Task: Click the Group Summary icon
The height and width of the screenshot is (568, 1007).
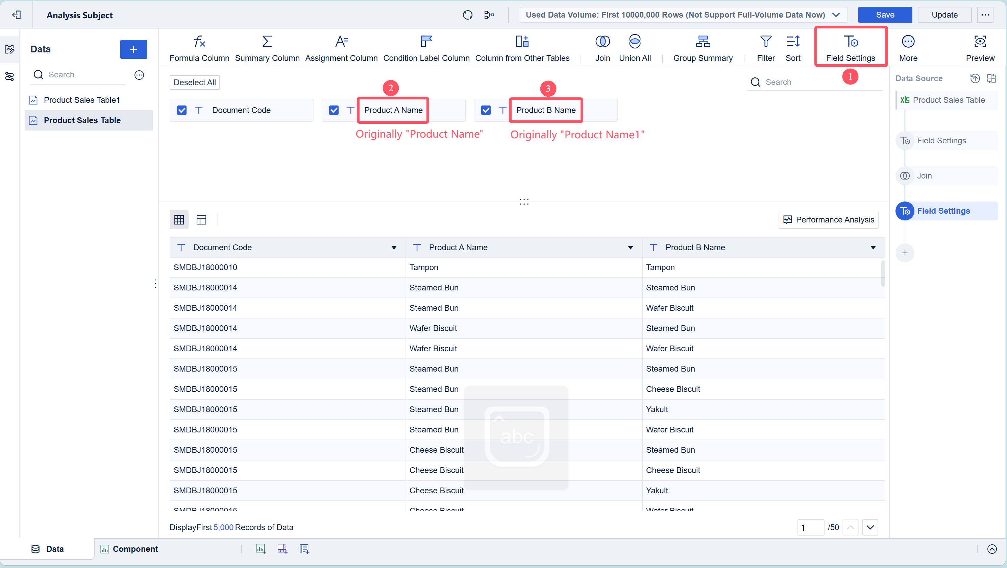Action: click(x=703, y=42)
